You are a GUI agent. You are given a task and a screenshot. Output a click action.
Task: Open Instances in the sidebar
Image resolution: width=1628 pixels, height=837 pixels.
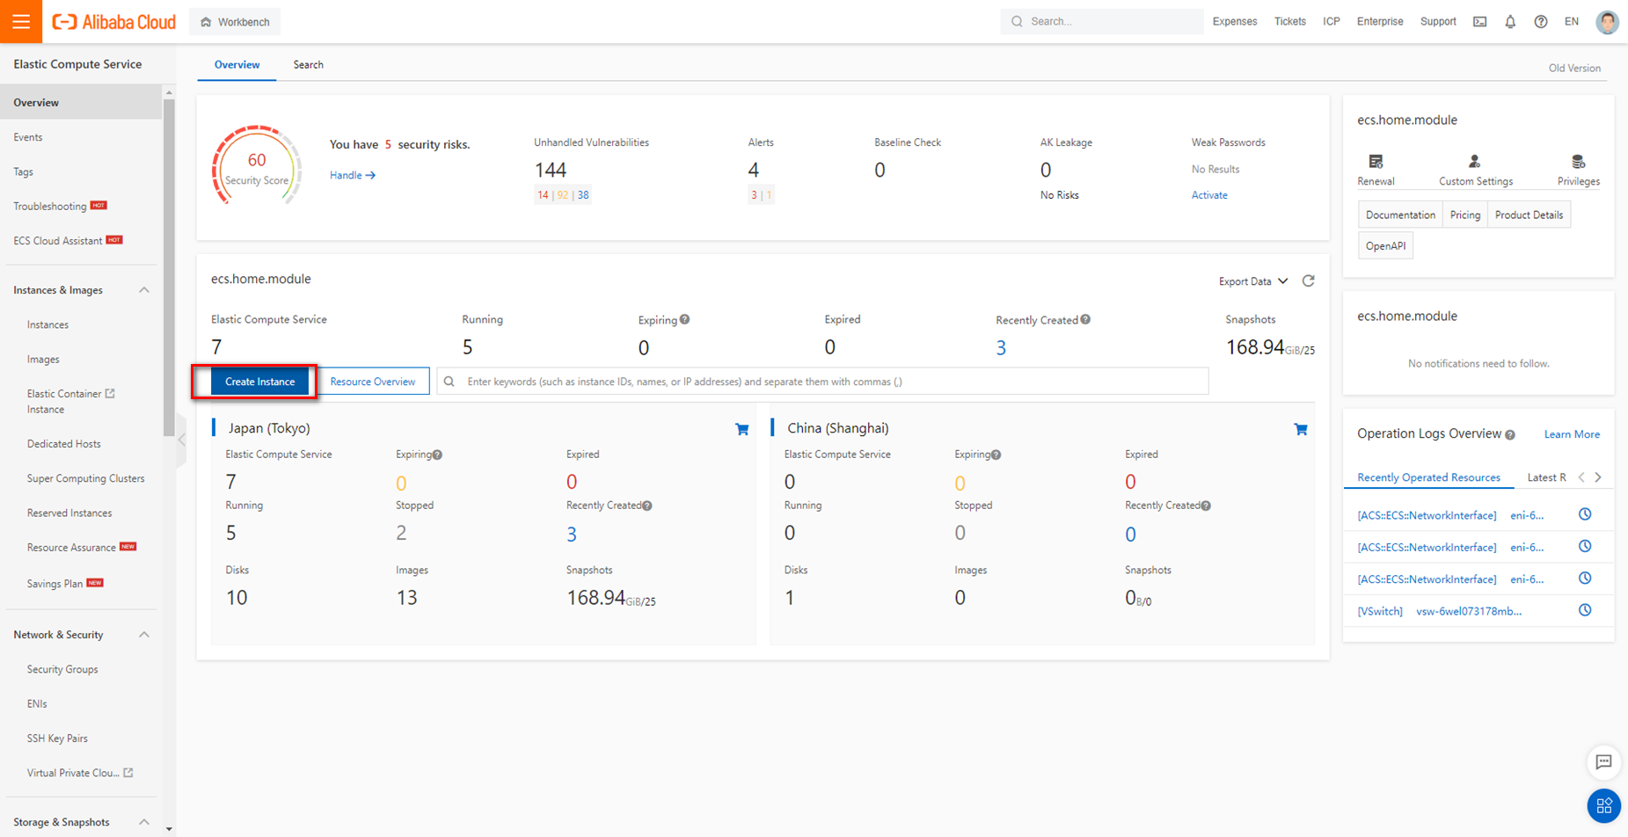pos(47,324)
